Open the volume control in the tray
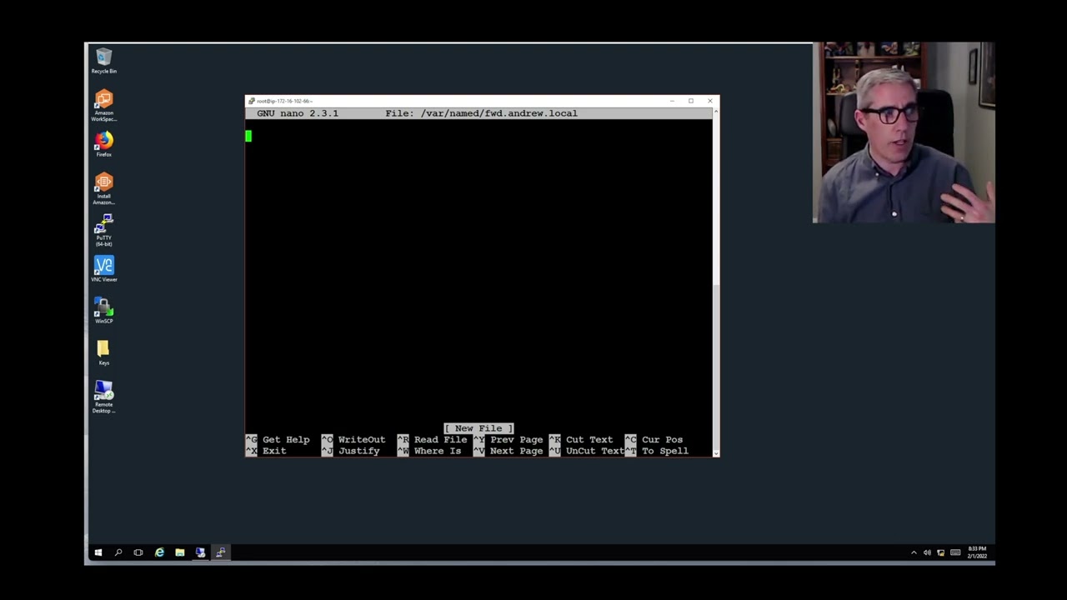The width and height of the screenshot is (1067, 600). pyautogui.click(x=927, y=552)
